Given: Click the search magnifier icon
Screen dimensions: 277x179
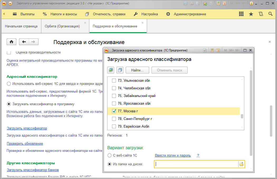Looking at the screenshot, I should click(x=270, y=14).
